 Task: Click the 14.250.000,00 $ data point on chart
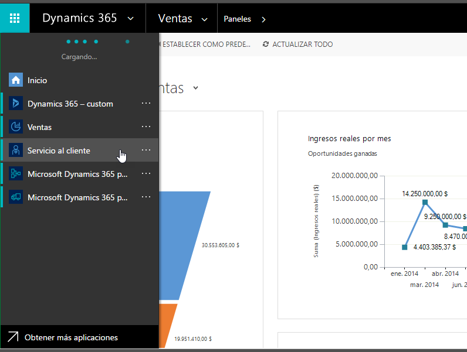coord(425,203)
